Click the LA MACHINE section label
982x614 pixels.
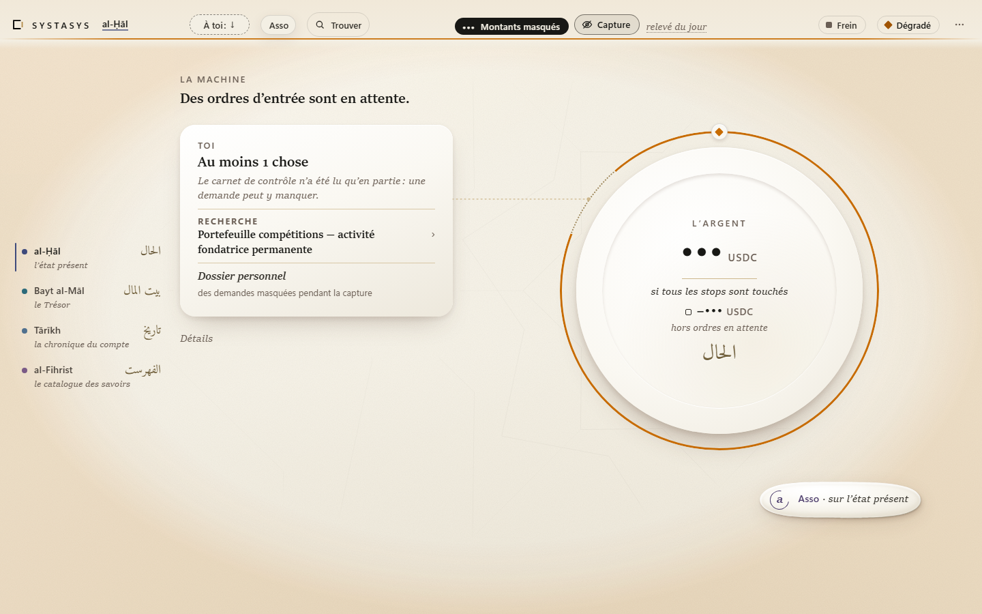[x=213, y=79]
